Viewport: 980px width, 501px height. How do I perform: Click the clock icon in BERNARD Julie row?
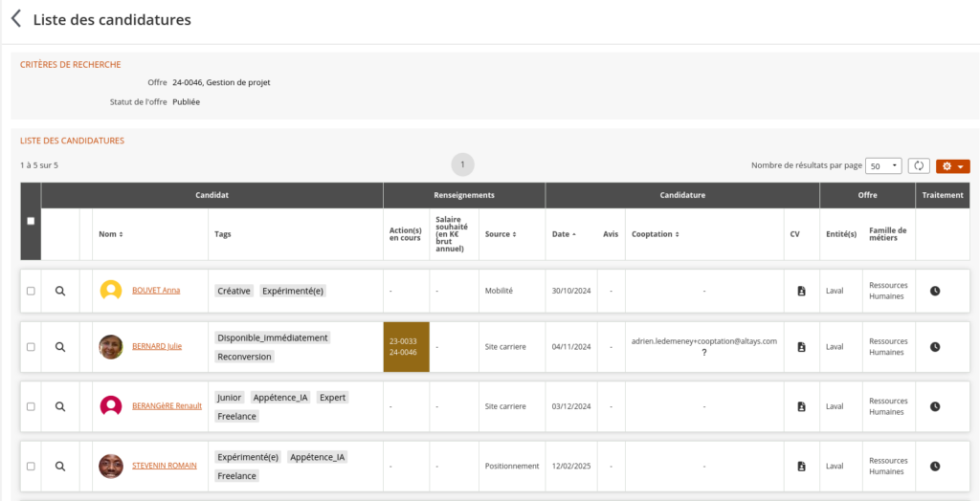tap(935, 347)
